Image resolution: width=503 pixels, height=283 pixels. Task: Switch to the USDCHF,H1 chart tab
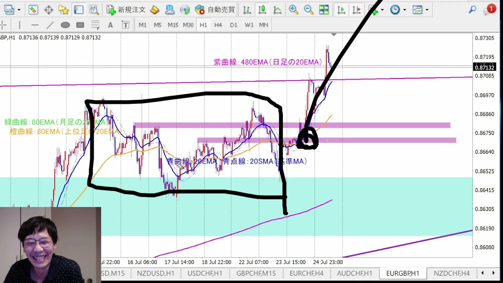tap(205, 273)
